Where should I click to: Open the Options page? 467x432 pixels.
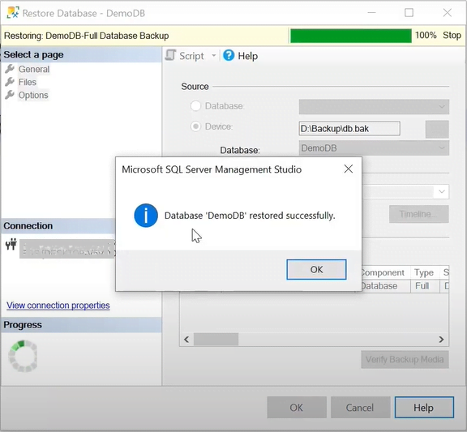pos(33,95)
